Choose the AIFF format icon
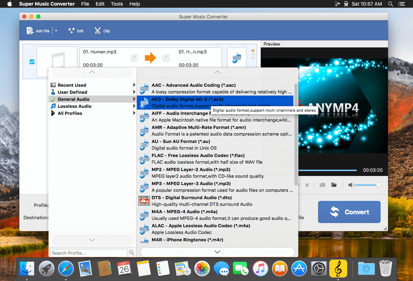Image resolution: width=413 pixels, height=281 pixels. (x=144, y=117)
